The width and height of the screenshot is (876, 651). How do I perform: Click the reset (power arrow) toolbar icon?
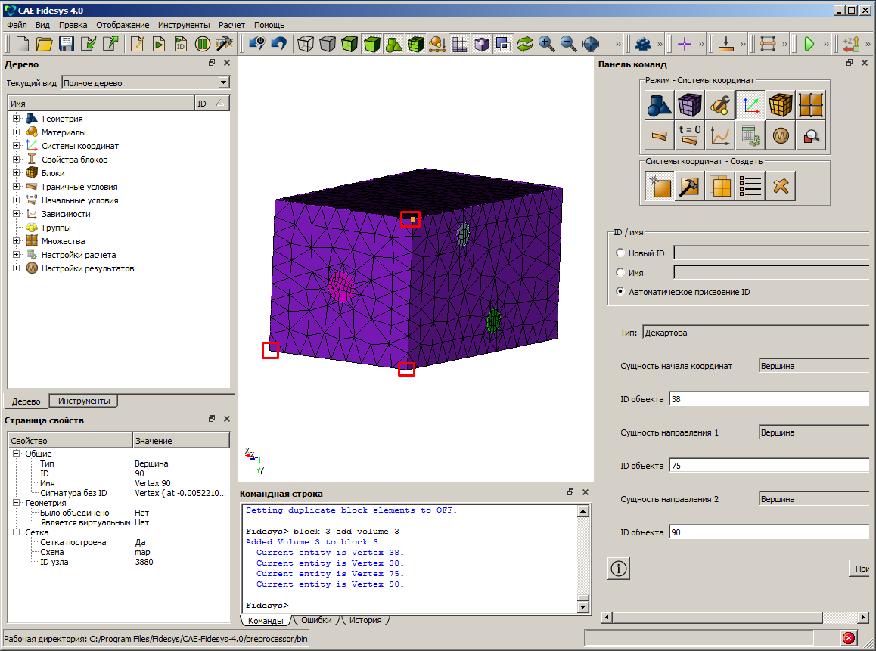(x=257, y=44)
